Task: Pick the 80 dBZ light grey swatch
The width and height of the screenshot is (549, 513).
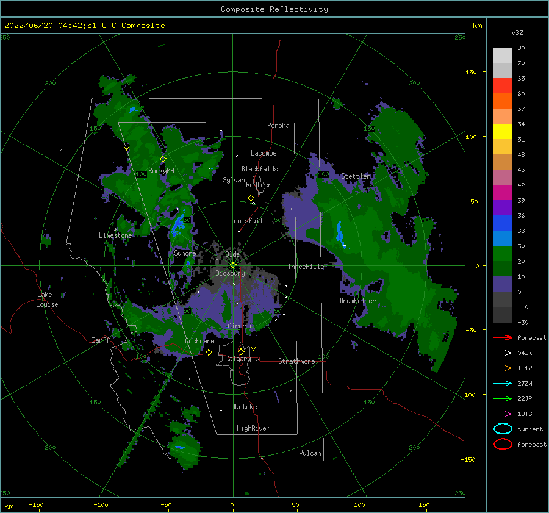Action: coord(503,55)
